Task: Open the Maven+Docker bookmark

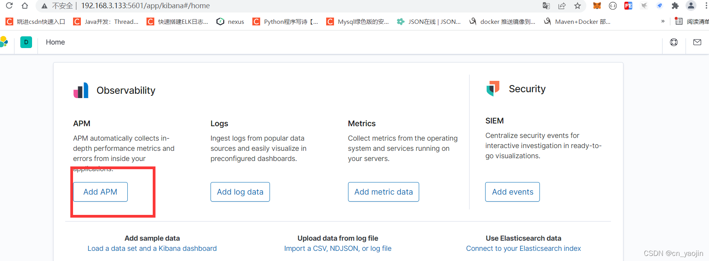Action: click(x=577, y=21)
